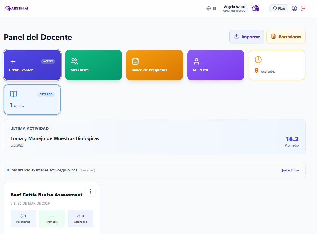This screenshot has width=317, height=234.
Task: Click the ÚLTIMA ACTIVIDAD label
Action: coord(30,128)
